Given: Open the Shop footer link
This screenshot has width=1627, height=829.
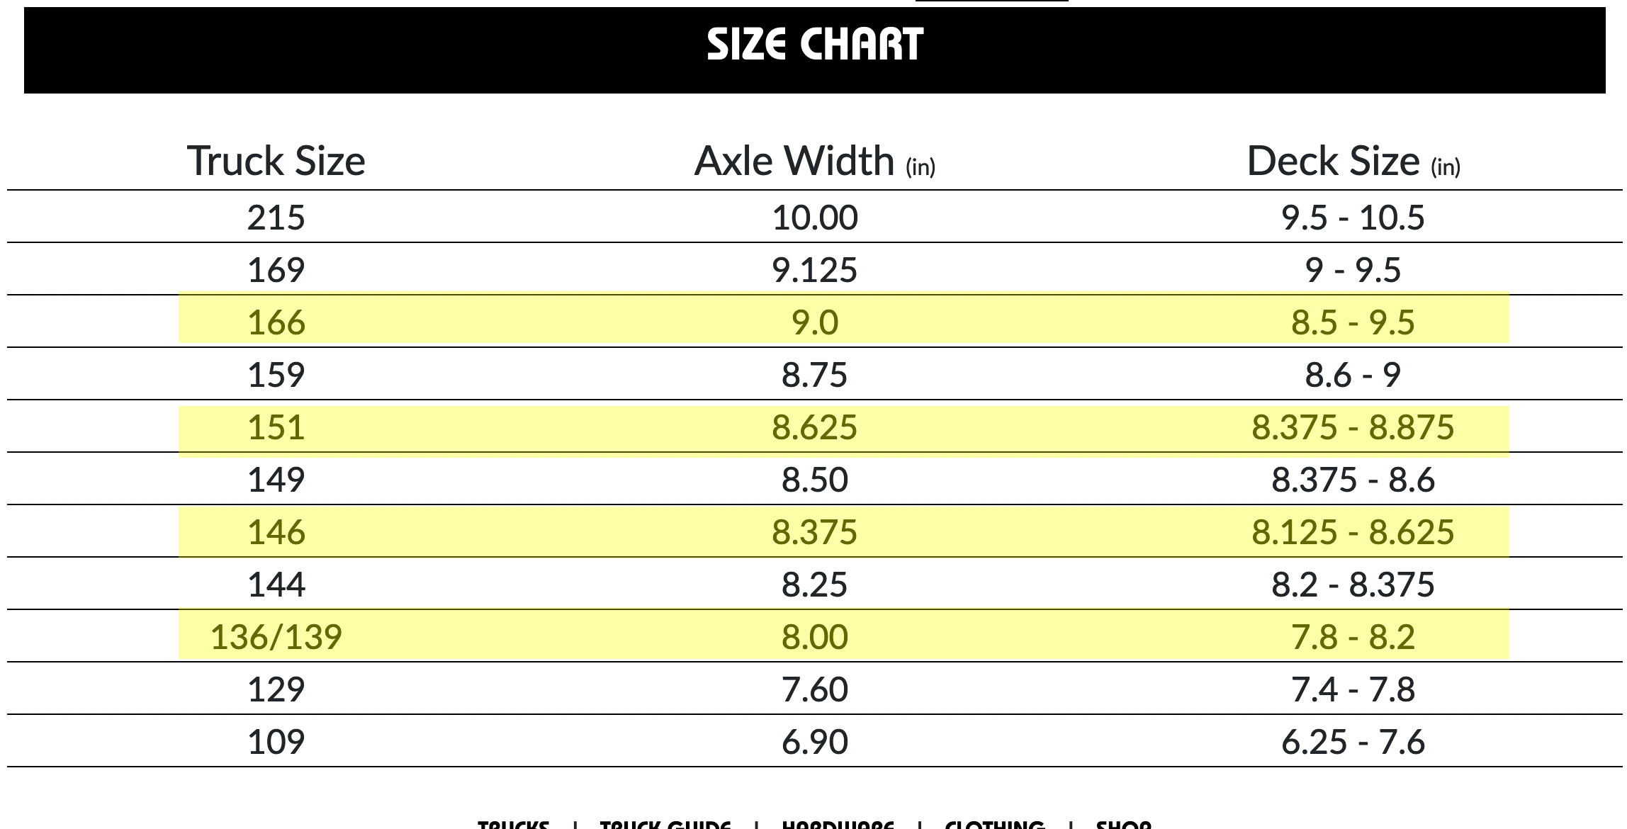Looking at the screenshot, I should click(x=1123, y=825).
